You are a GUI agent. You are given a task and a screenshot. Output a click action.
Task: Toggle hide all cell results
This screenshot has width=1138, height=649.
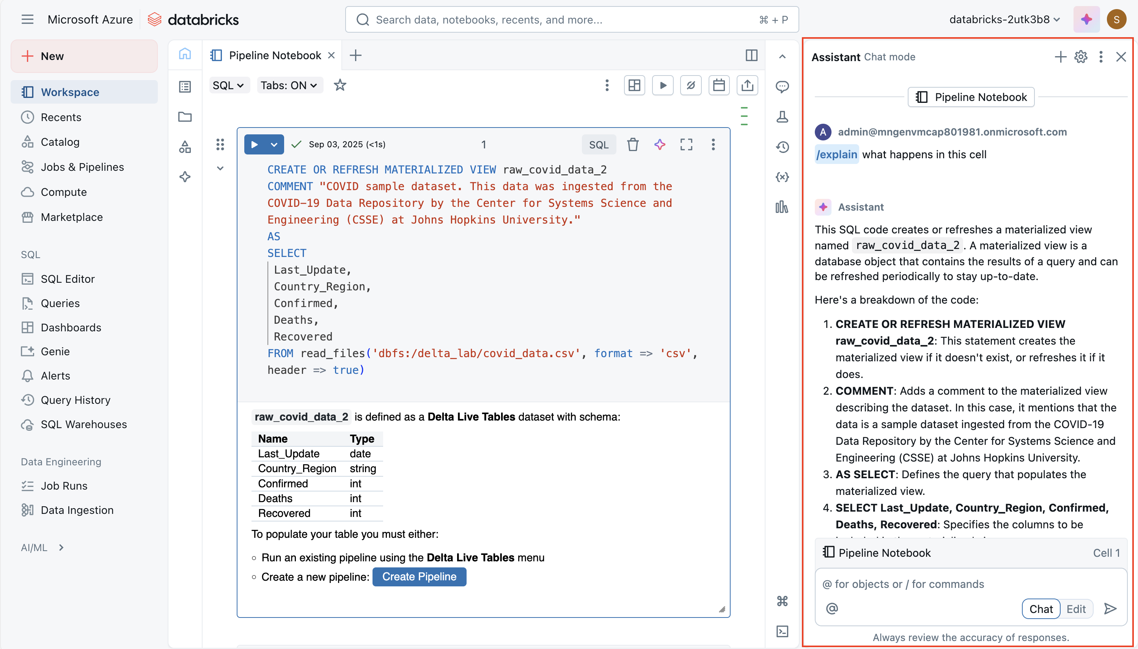pyautogui.click(x=690, y=85)
